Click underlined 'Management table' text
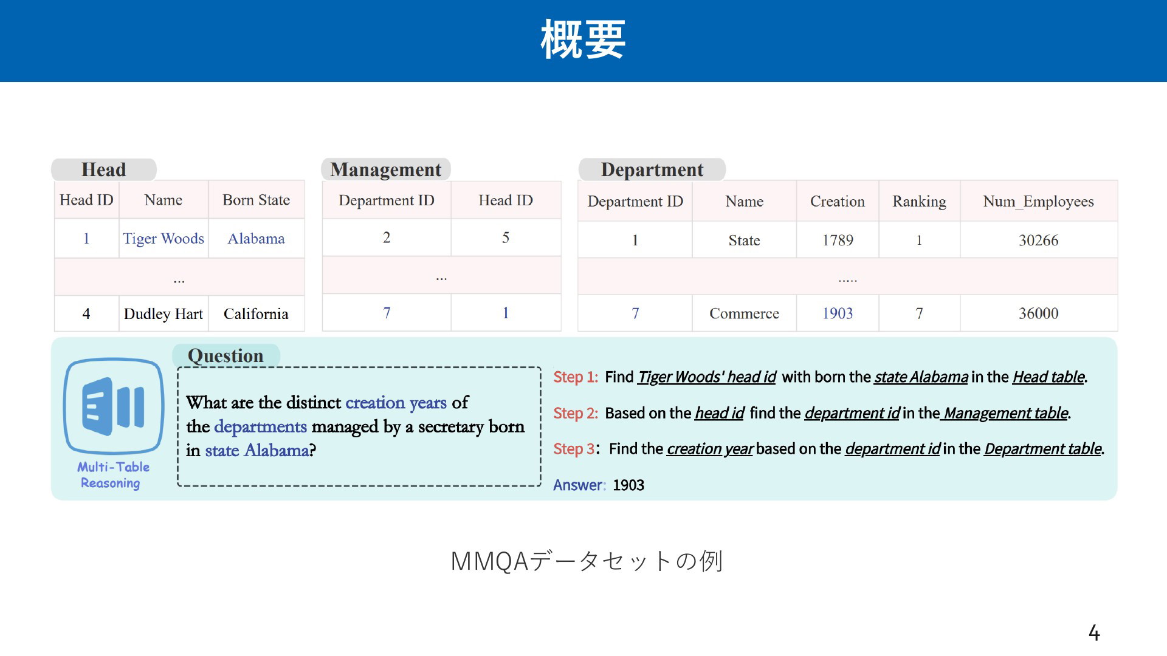The image size is (1167, 656). click(x=1006, y=413)
